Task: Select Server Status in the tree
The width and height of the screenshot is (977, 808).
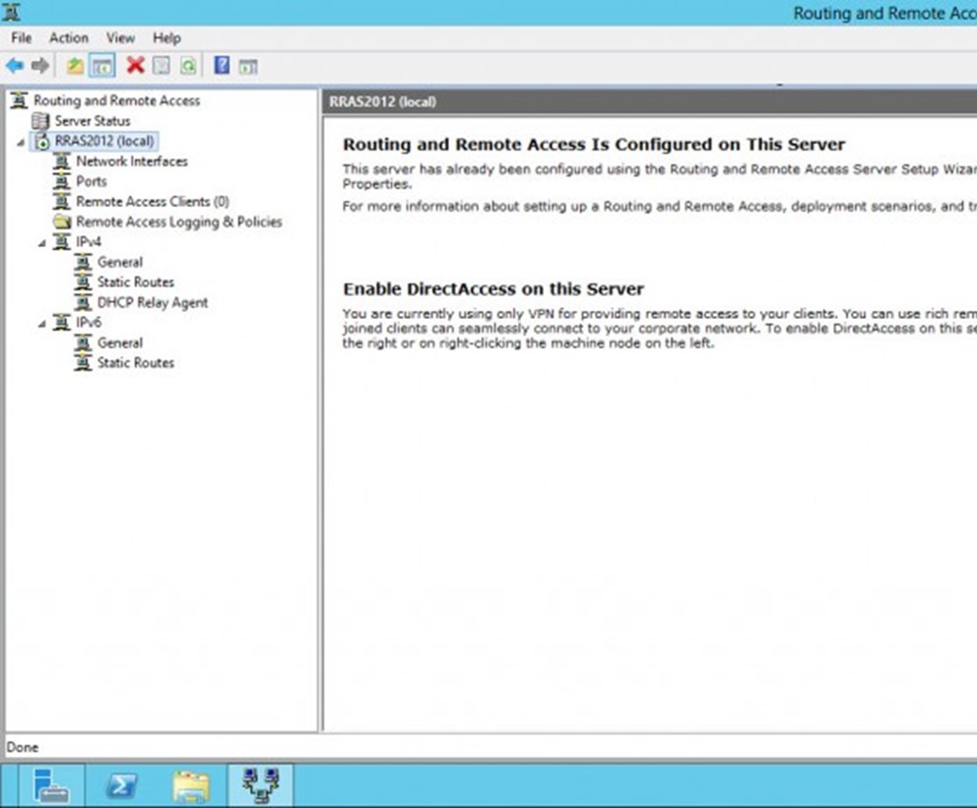Action: point(93,121)
